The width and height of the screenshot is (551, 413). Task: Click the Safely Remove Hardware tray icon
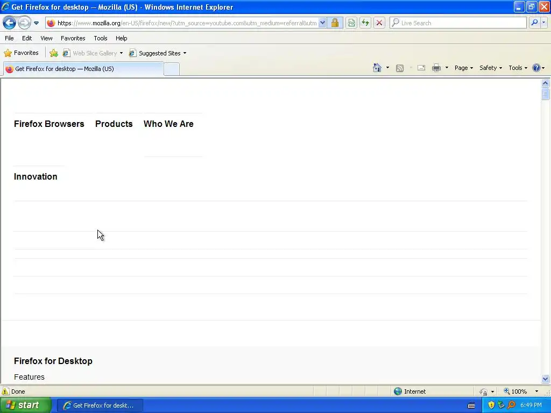click(x=501, y=405)
